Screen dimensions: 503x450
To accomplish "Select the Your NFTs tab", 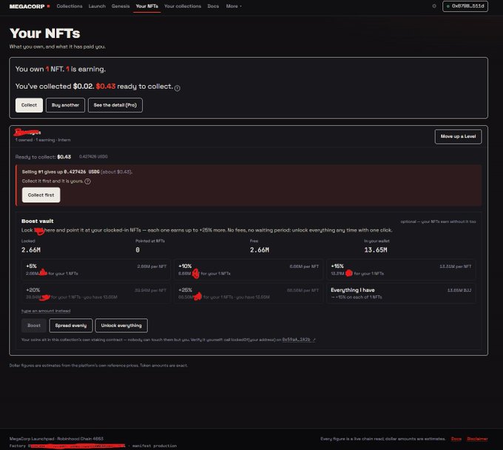I will [x=147, y=6].
